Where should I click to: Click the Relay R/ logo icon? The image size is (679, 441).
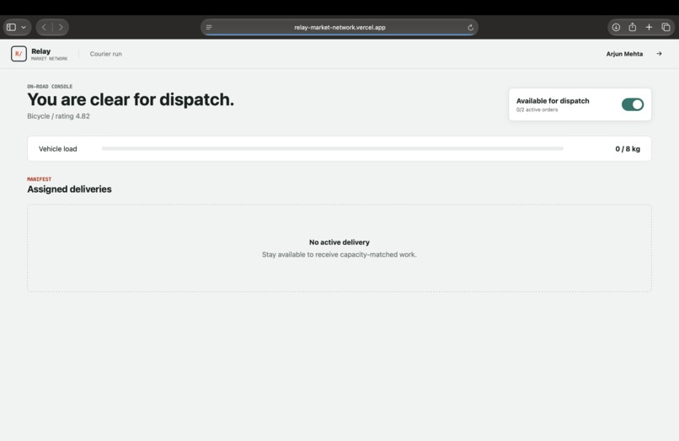(19, 54)
